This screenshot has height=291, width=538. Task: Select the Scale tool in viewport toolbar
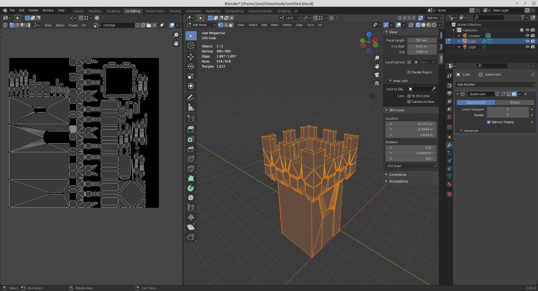pyautogui.click(x=191, y=76)
